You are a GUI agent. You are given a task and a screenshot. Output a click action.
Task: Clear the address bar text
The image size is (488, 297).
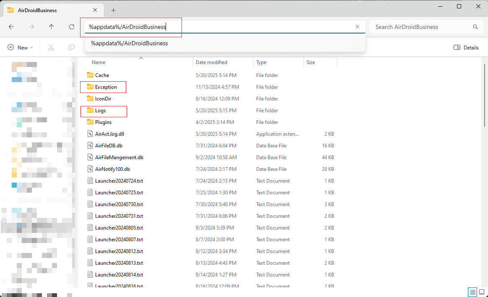pos(357,27)
